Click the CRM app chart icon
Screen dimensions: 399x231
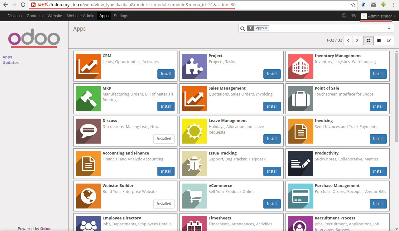click(x=89, y=66)
